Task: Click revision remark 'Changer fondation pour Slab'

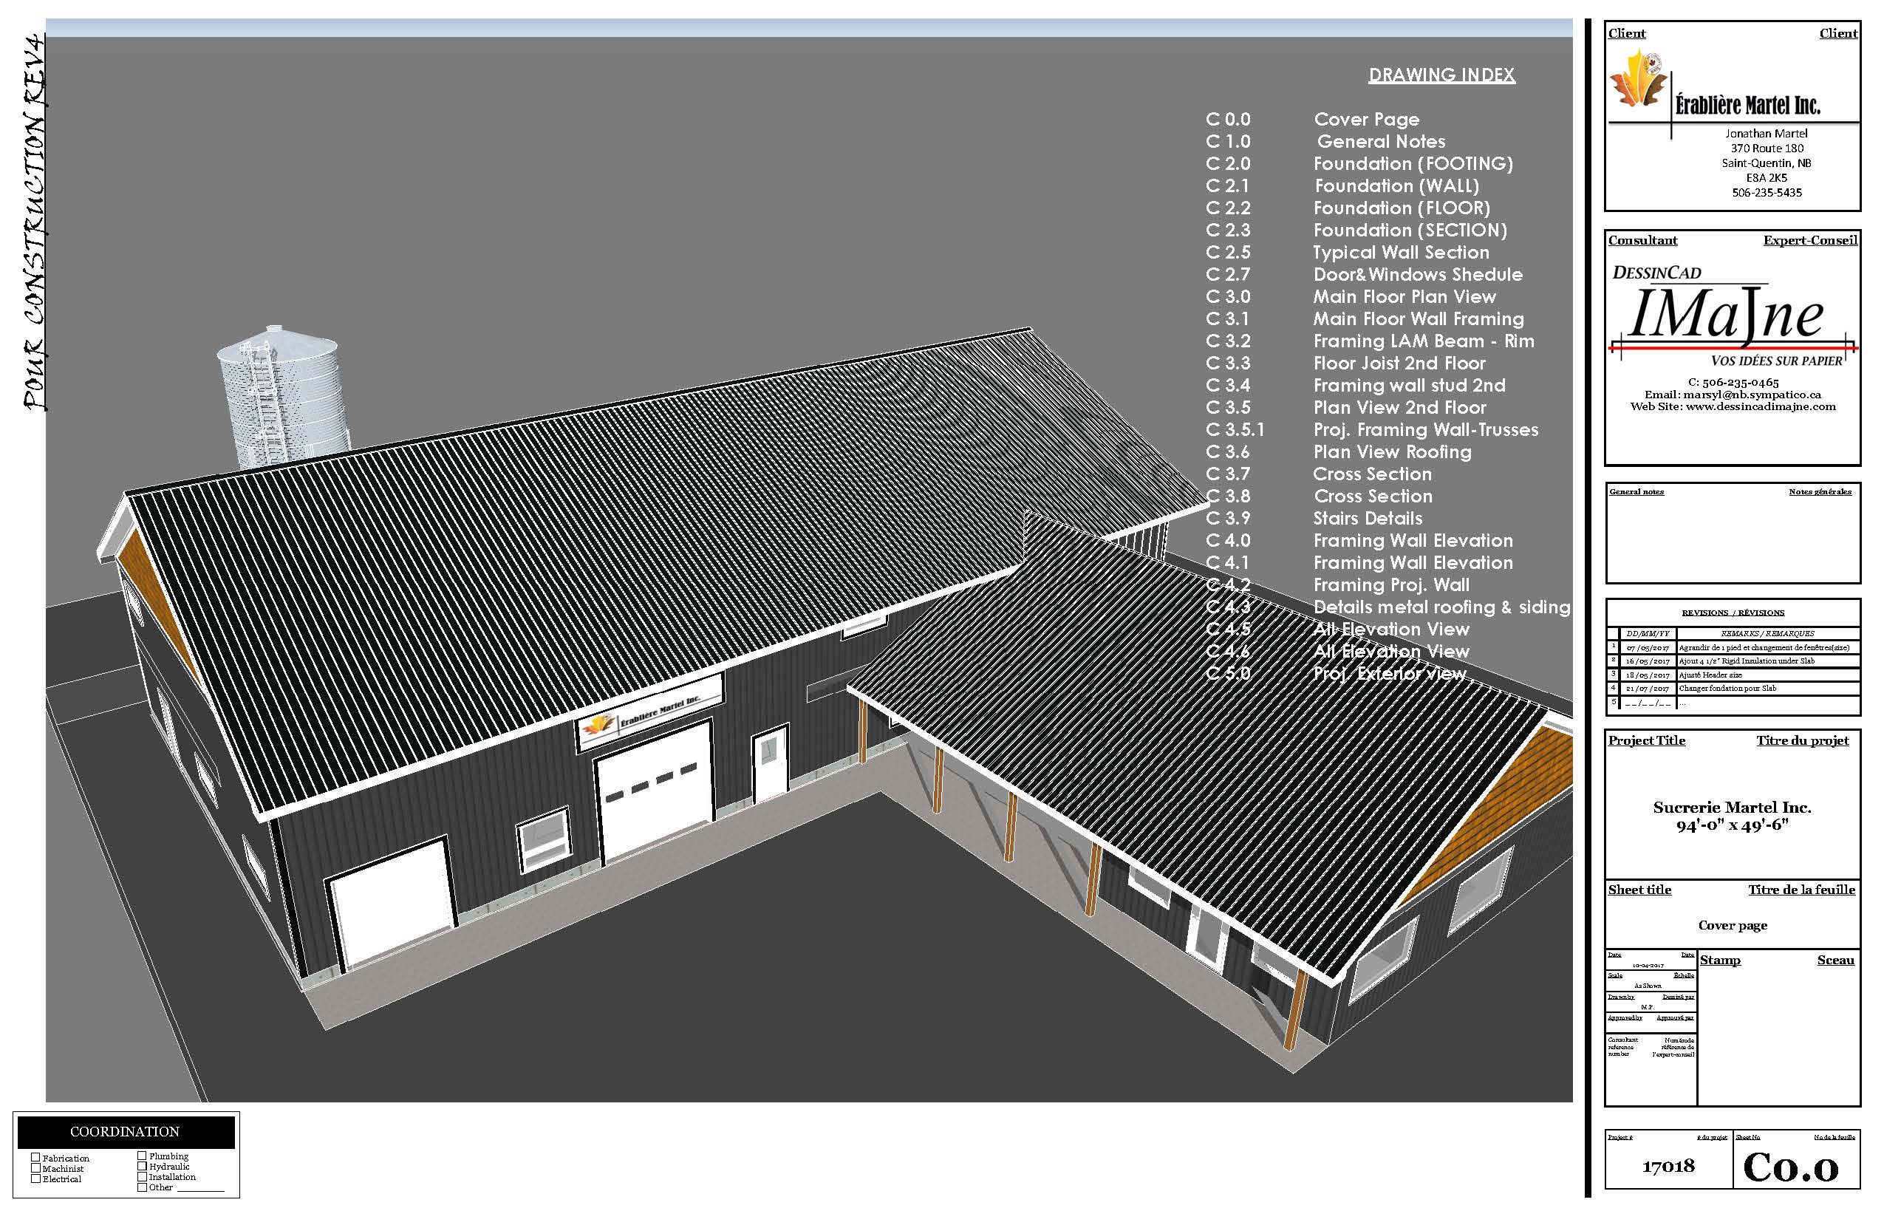Action: coord(1727,688)
